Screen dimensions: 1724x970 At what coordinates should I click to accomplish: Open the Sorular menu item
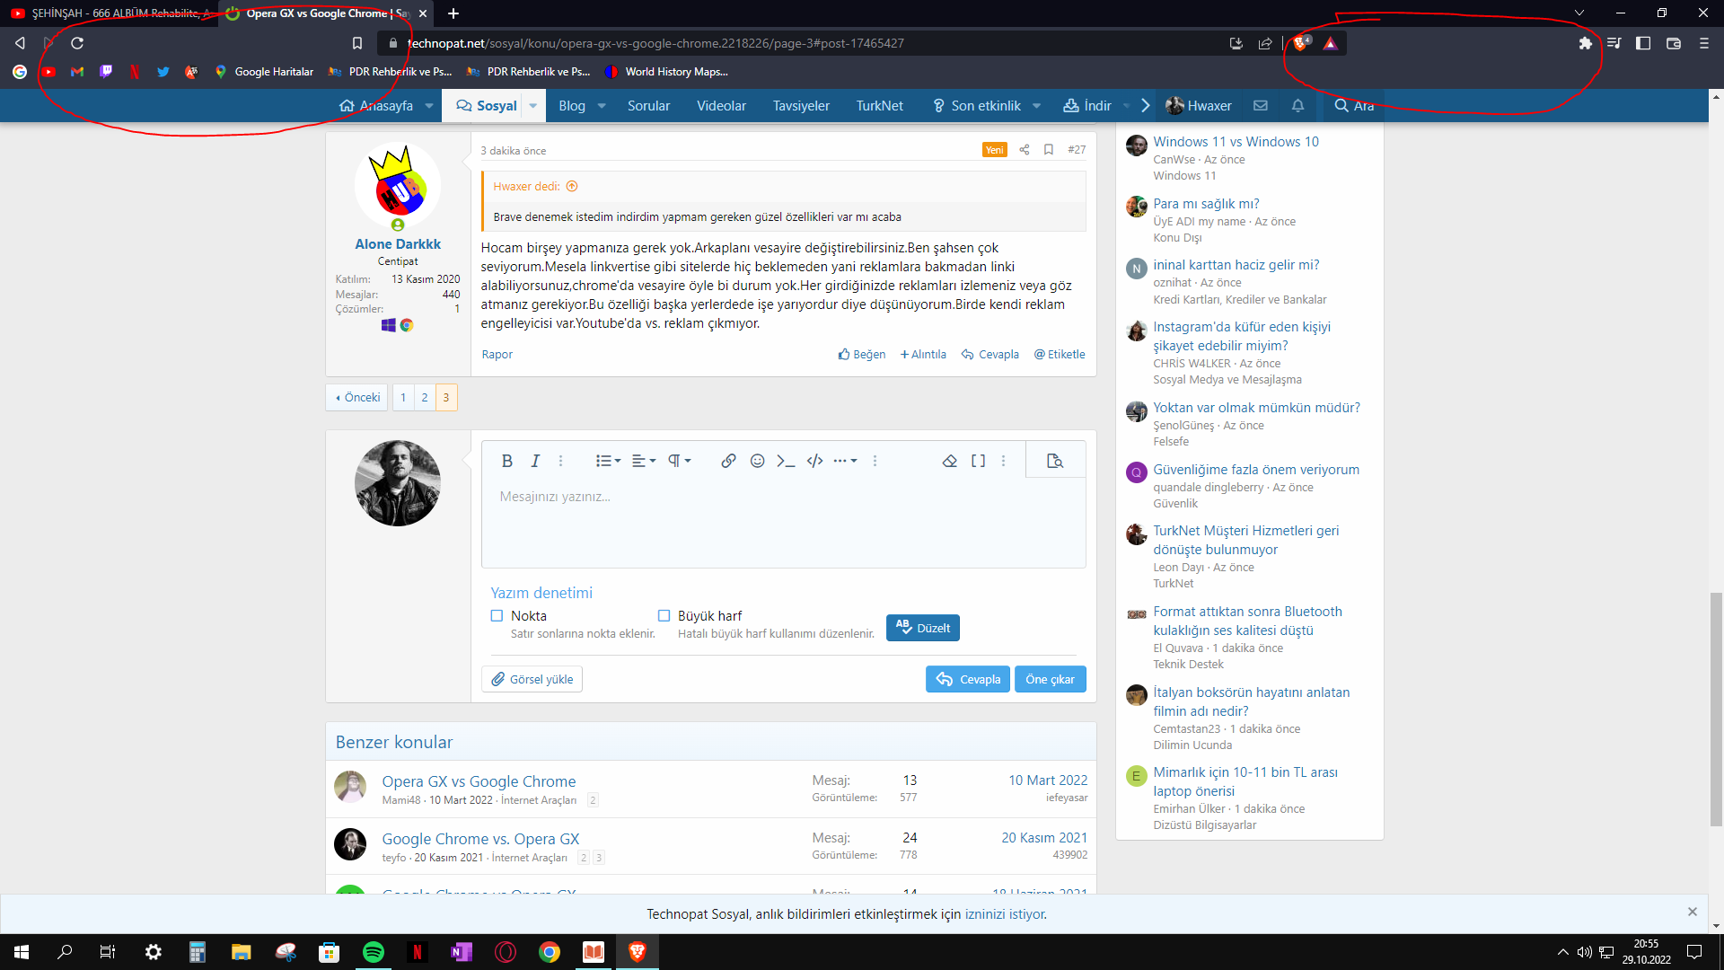[648, 106]
